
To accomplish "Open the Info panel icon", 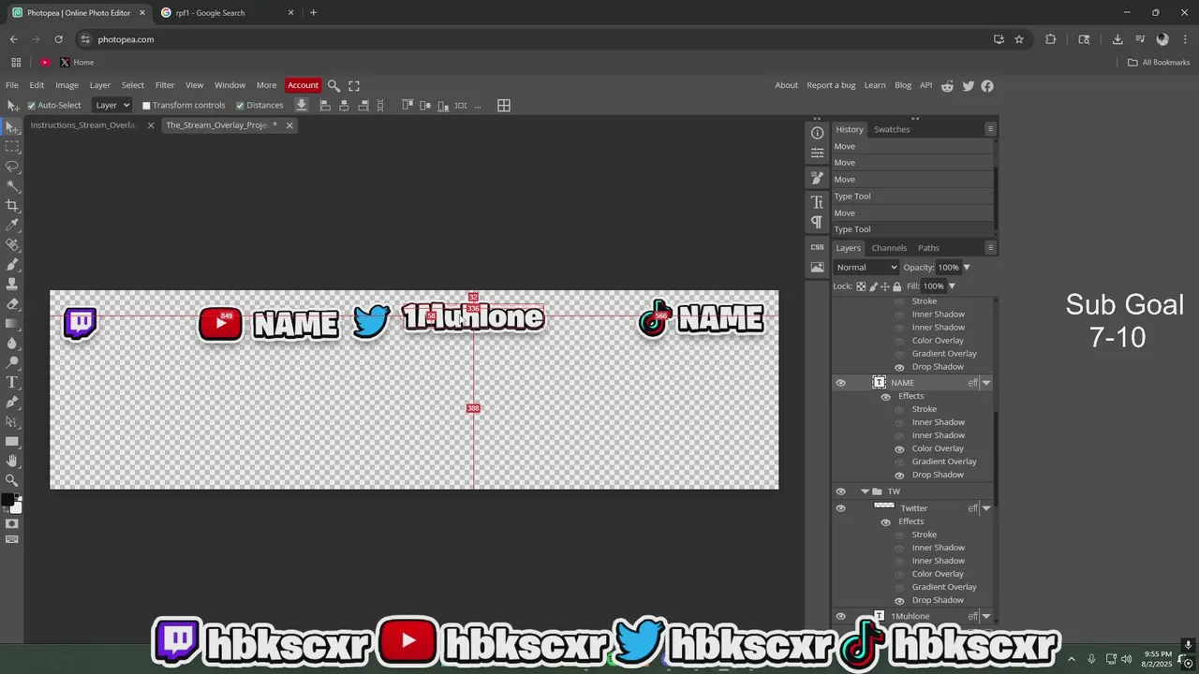I will pyautogui.click(x=817, y=133).
